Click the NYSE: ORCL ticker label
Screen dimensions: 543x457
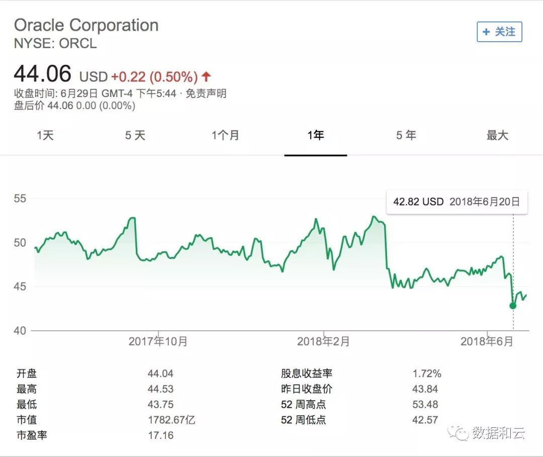click(55, 44)
